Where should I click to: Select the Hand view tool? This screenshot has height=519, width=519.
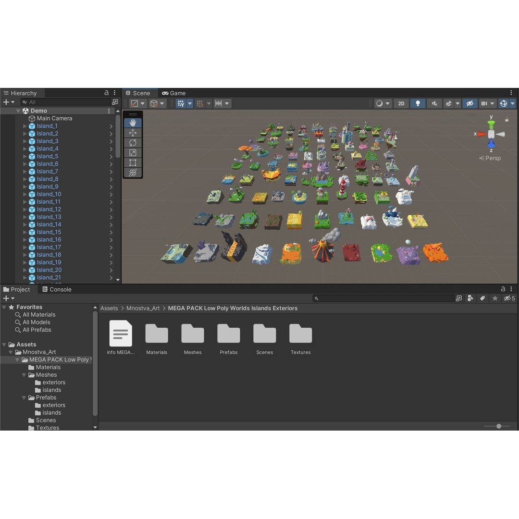click(x=133, y=123)
